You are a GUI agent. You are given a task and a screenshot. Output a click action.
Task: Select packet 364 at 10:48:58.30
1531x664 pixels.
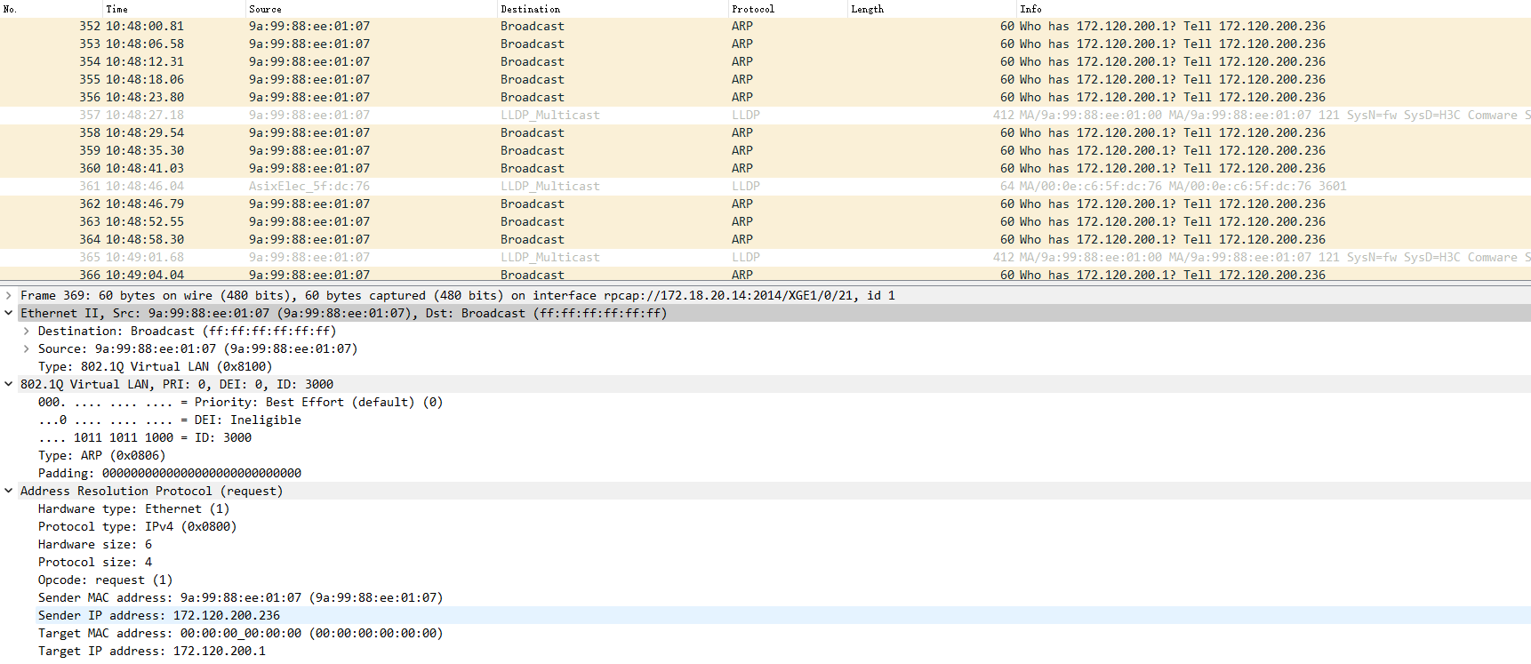click(765, 240)
